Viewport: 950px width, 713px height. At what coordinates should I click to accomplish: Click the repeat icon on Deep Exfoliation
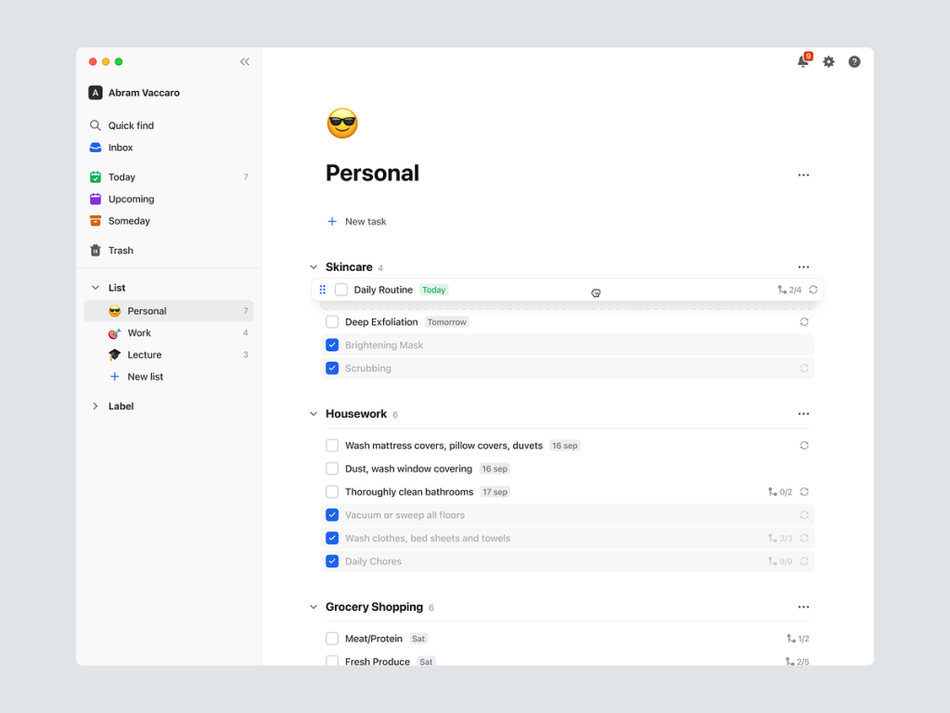(x=804, y=322)
